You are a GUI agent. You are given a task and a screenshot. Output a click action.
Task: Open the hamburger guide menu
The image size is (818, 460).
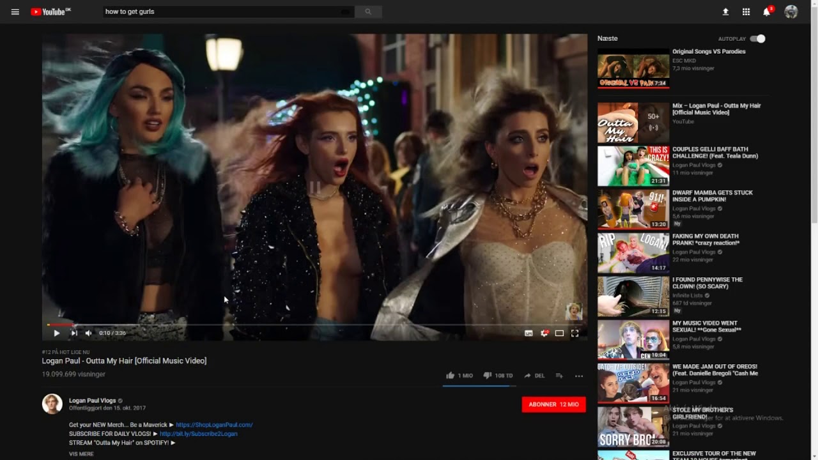(x=15, y=11)
